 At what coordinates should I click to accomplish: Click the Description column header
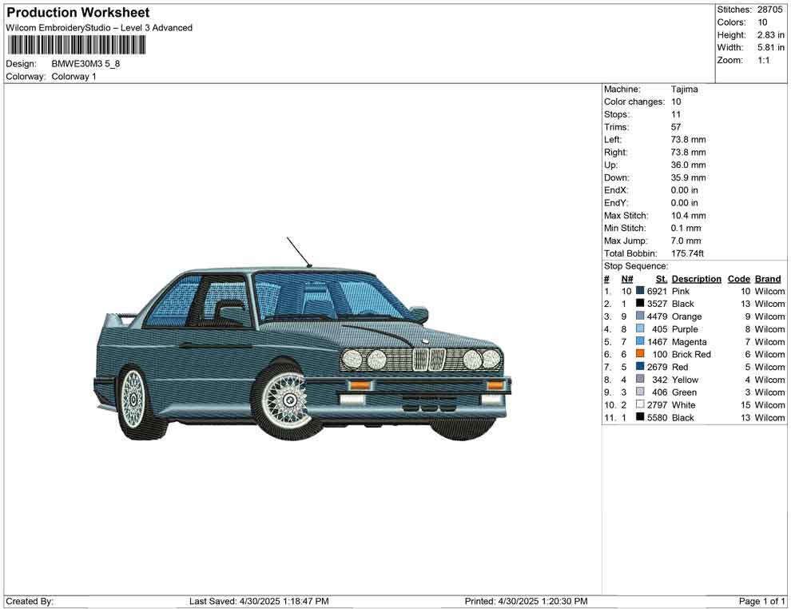click(696, 279)
